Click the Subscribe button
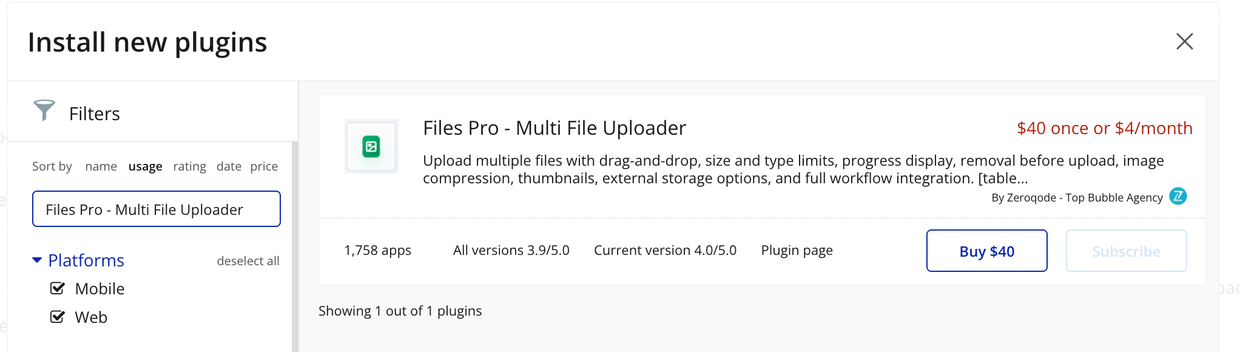The image size is (1240, 352). coord(1126,251)
